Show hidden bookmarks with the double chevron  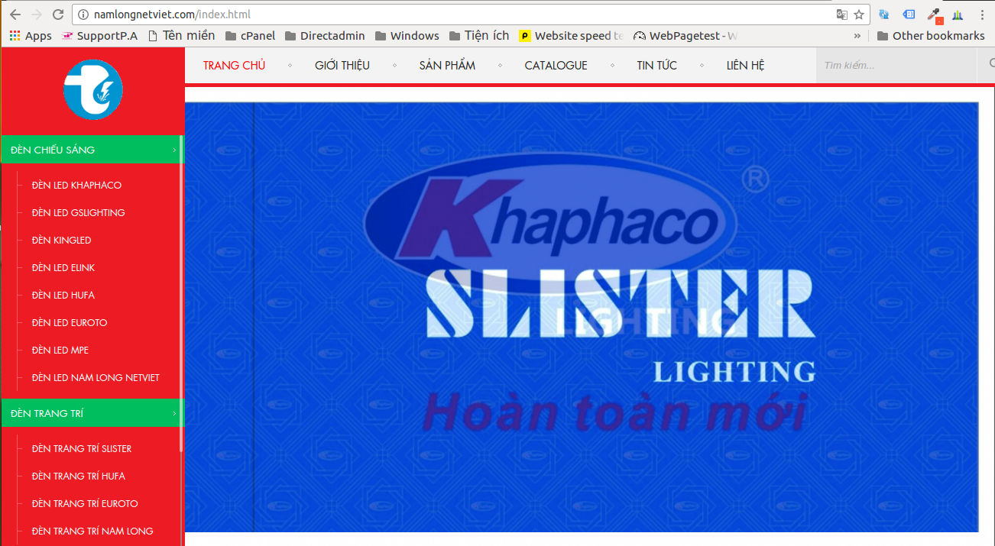click(857, 36)
